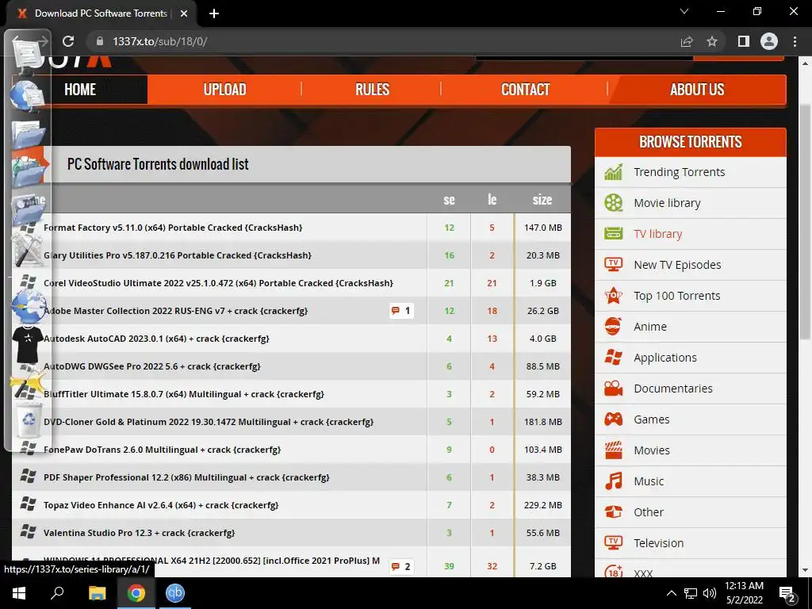Image resolution: width=812 pixels, height=609 pixels.
Task: Open Format Factory v5.11.0 torrent link
Action: click(173, 228)
